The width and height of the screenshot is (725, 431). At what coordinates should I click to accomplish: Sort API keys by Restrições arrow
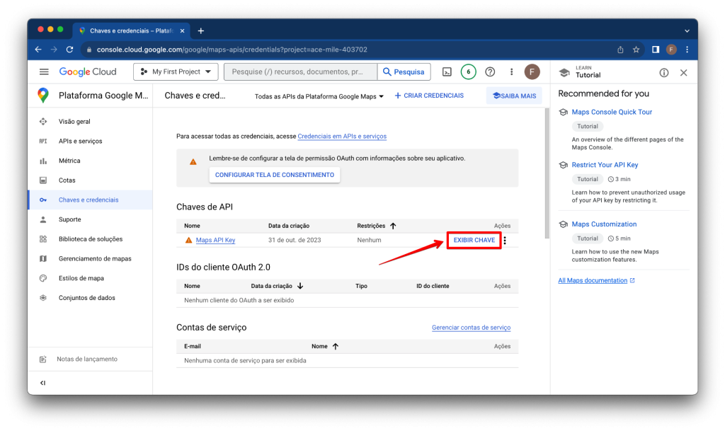[393, 226]
